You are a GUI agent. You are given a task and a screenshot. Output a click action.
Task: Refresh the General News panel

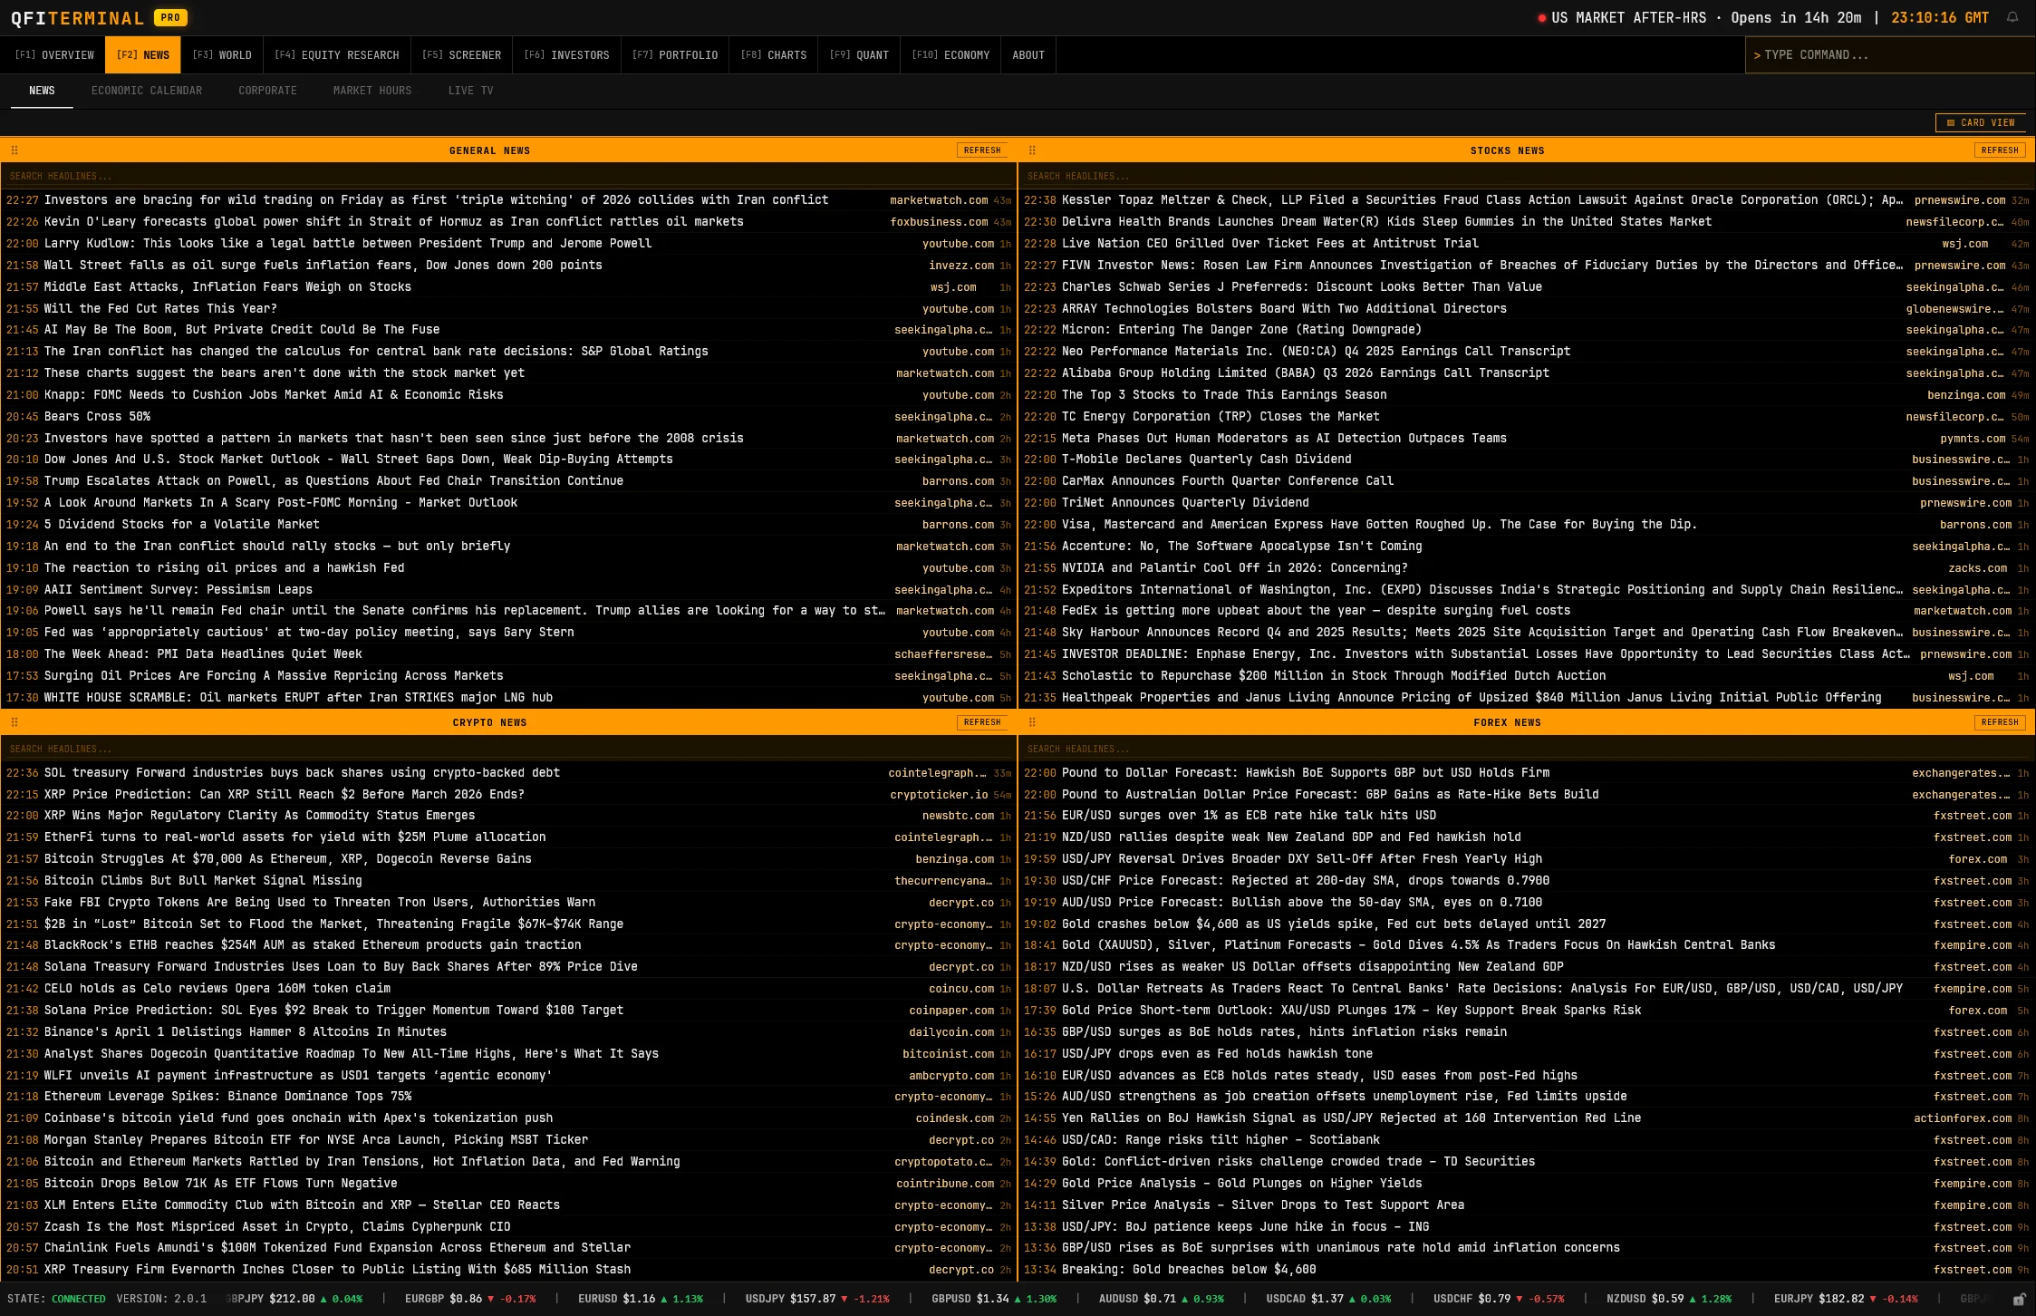tap(982, 150)
